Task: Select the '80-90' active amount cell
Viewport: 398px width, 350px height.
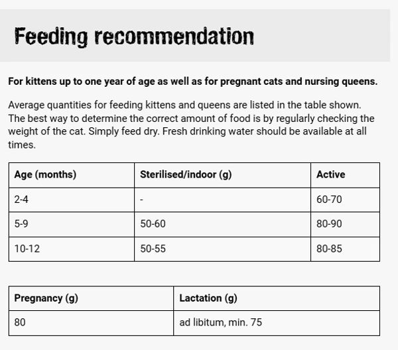Action: point(329,224)
